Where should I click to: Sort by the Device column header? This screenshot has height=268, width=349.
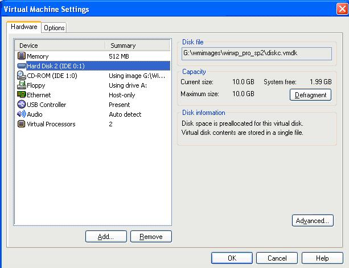[x=60, y=45]
